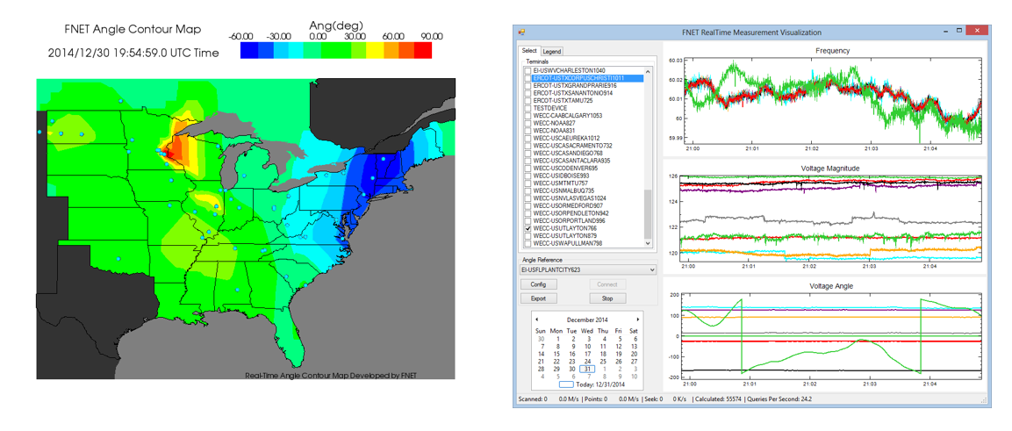Viewport: 1012px width, 431px height.
Task: Minimize the FNET visualization window
Action: (x=946, y=32)
